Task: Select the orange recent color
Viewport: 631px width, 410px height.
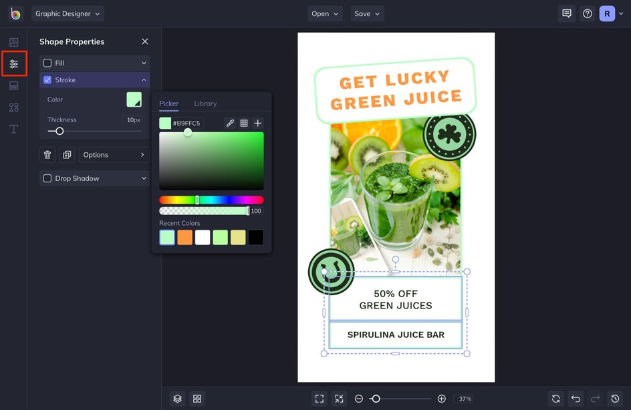Action: 184,238
